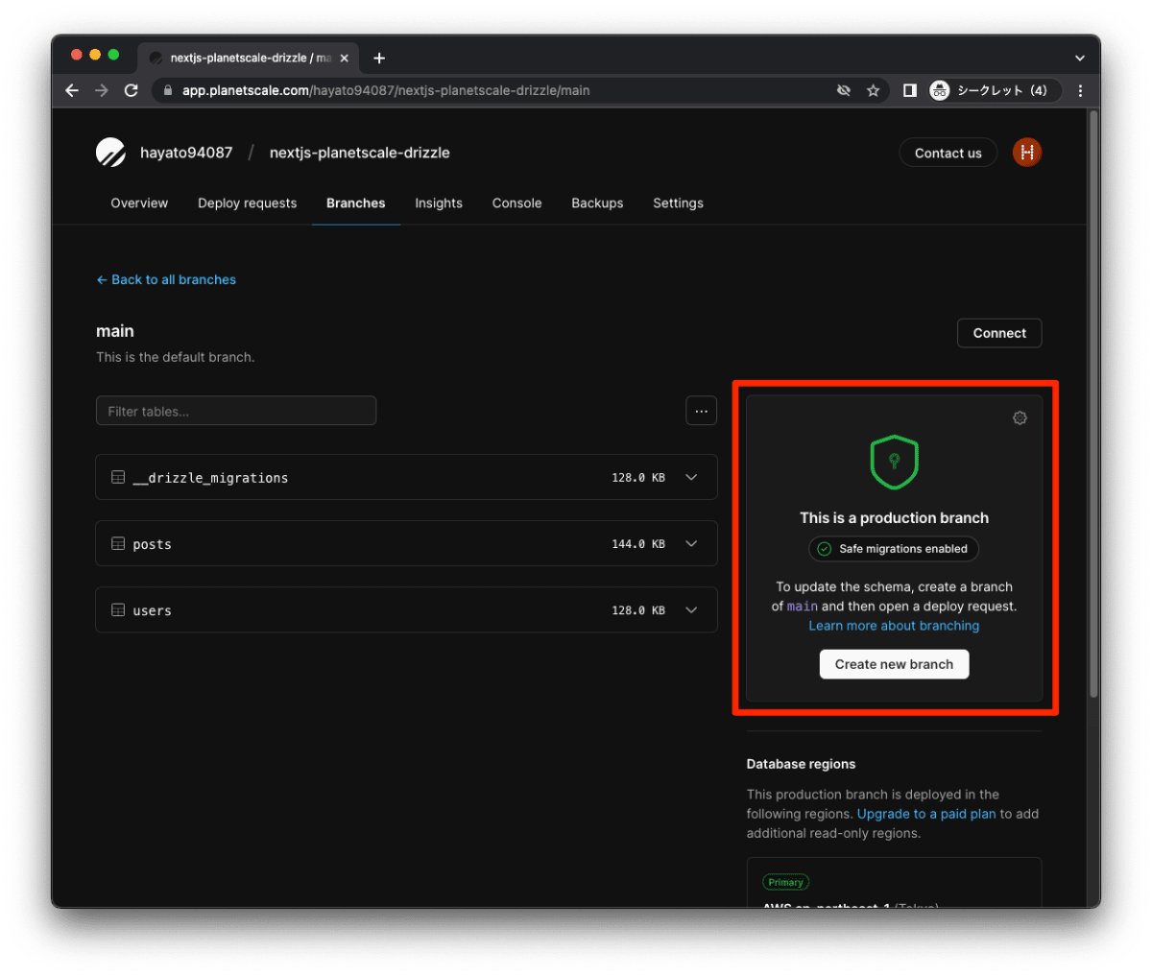1152x976 pixels.
Task: Toggle the browser side panel
Action: pos(909,90)
